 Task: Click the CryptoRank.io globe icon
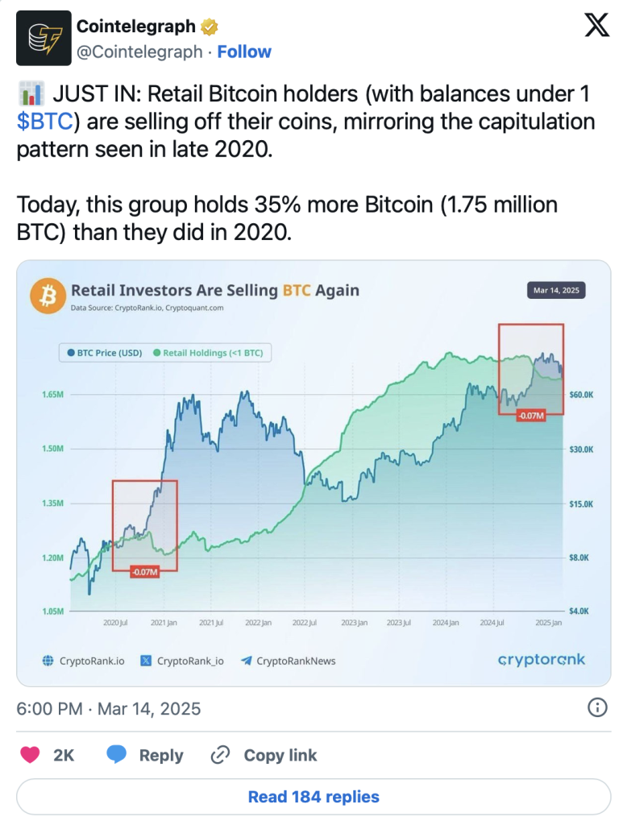[48, 661]
